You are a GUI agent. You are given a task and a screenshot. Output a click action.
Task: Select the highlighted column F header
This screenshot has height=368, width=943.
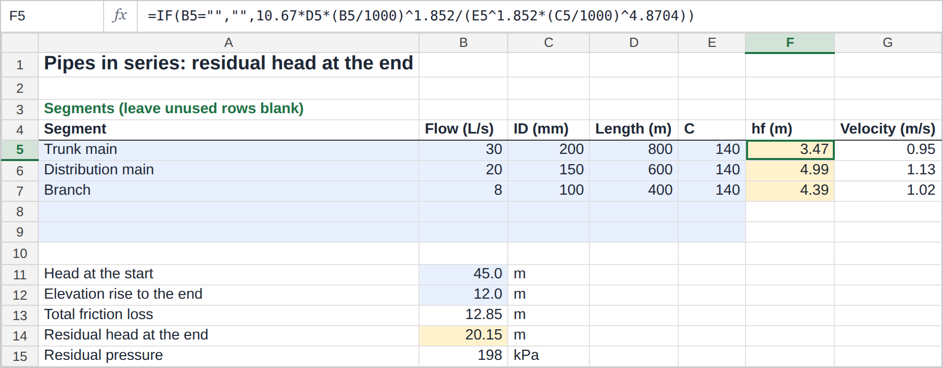[x=790, y=43]
